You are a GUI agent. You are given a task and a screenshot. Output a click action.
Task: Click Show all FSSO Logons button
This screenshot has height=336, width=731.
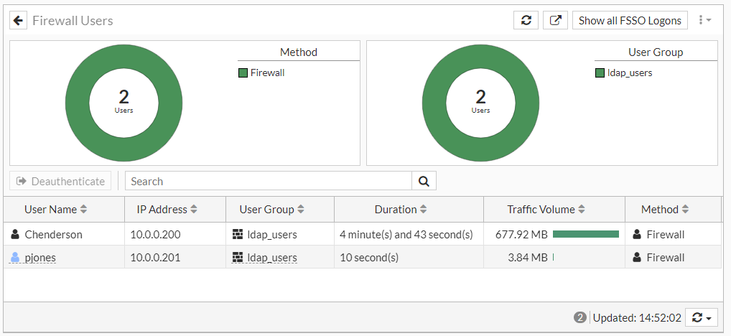(x=630, y=20)
